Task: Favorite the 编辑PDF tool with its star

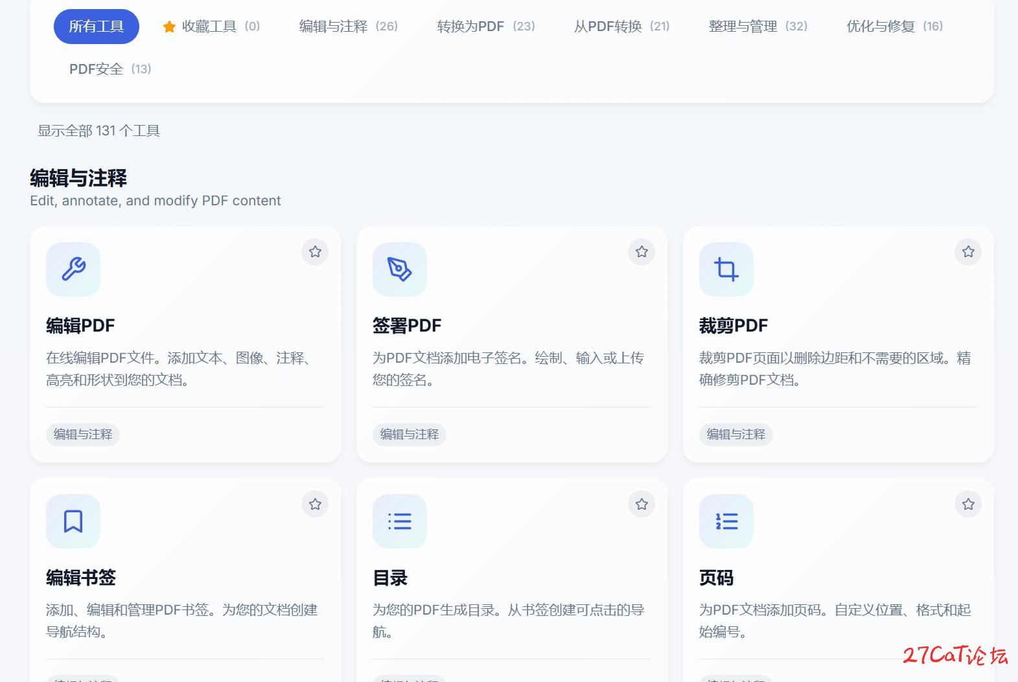Action: (315, 251)
